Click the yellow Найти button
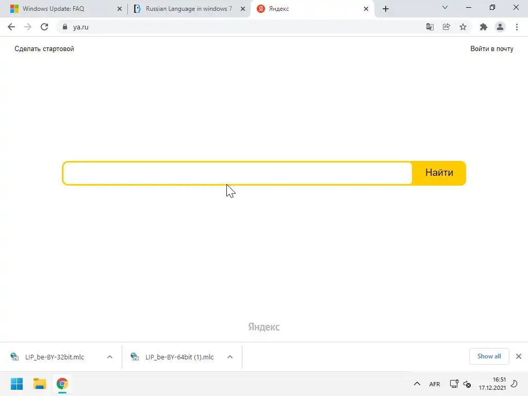The width and height of the screenshot is (528, 396). [439, 173]
